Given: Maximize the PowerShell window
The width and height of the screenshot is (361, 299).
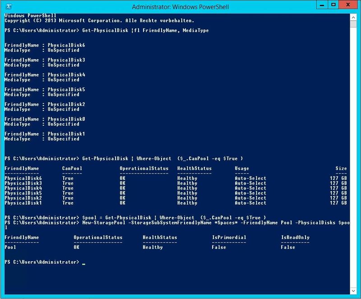Looking at the screenshot, I should 333,5.
